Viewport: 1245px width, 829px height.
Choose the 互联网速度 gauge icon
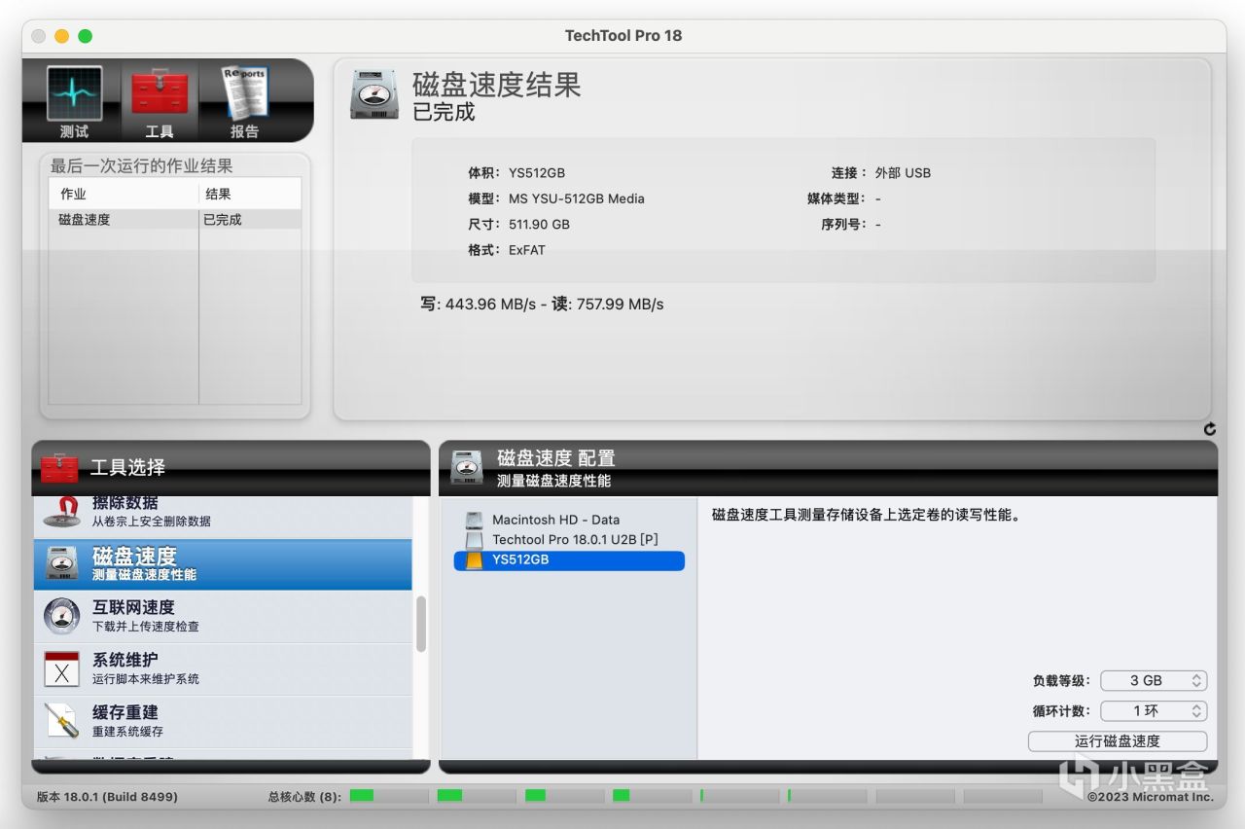click(62, 617)
